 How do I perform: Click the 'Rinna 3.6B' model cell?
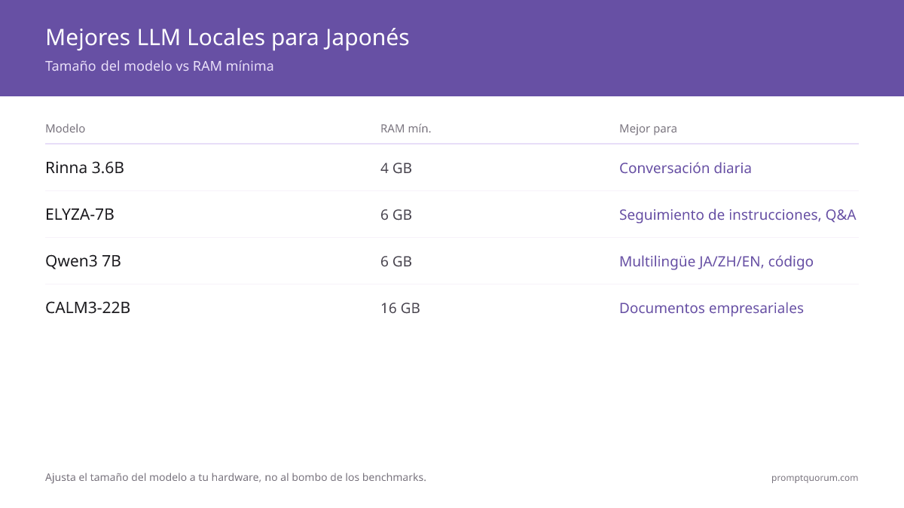pyautogui.click(x=84, y=168)
